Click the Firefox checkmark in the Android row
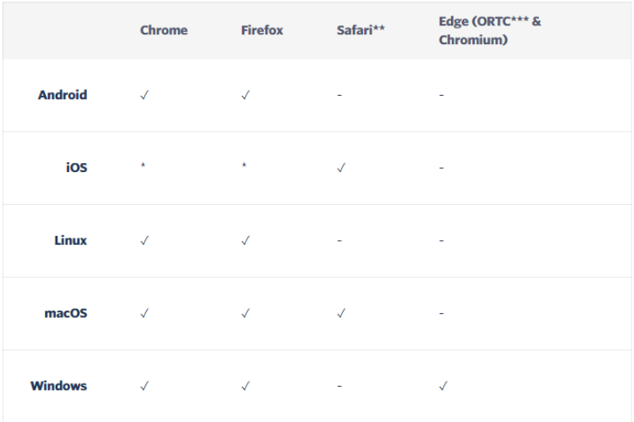Screen dimensions: 634x422 pyautogui.click(x=245, y=95)
